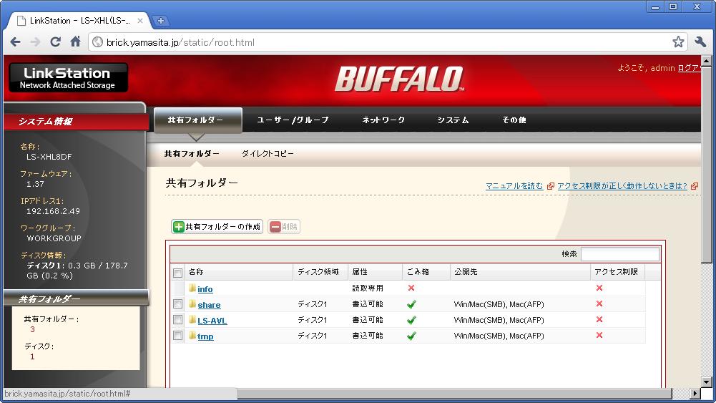Click access restriction X for tmp row
Image resolution: width=716 pixels, height=403 pixels.
pyautogui.click(x=599, y=335)
